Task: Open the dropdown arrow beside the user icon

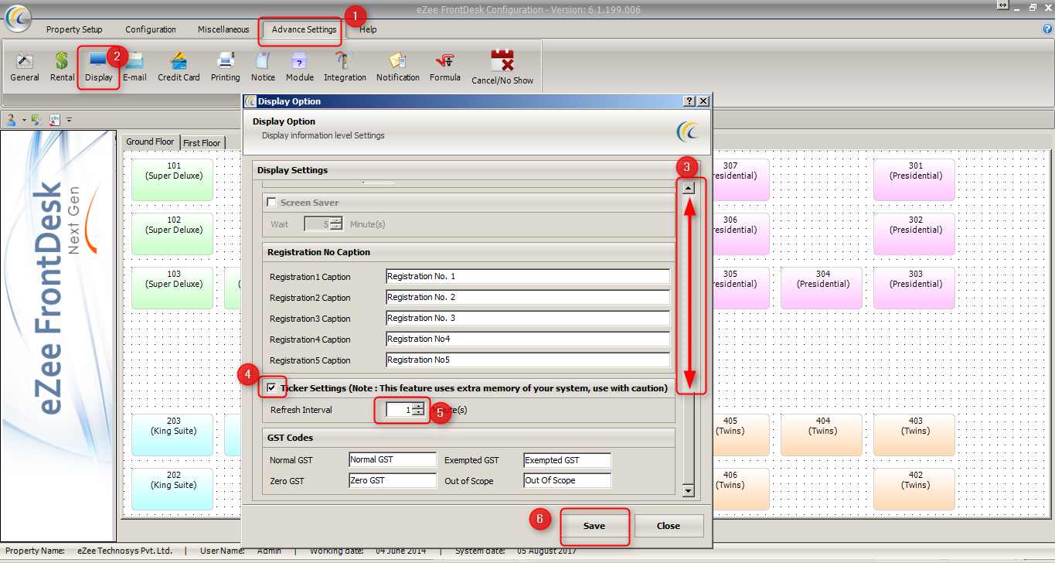Action: coord(24,120)
